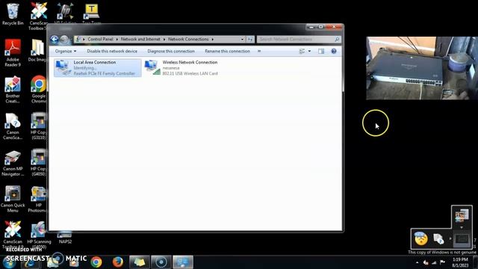Viewport: 478px width, 269px height.
Task: Click the Control Panel breadcrumb
Action: [100, 40]
